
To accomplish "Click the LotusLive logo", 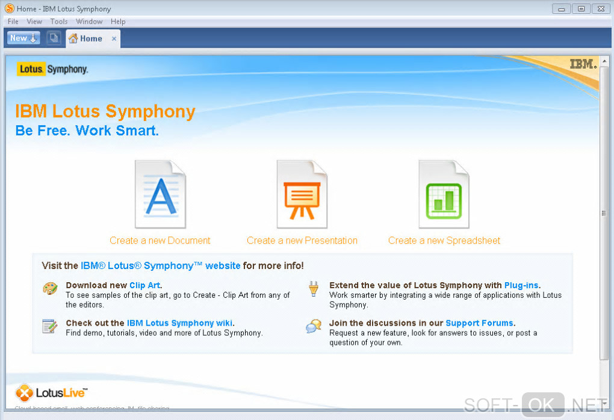I will (x=51, y=392).
